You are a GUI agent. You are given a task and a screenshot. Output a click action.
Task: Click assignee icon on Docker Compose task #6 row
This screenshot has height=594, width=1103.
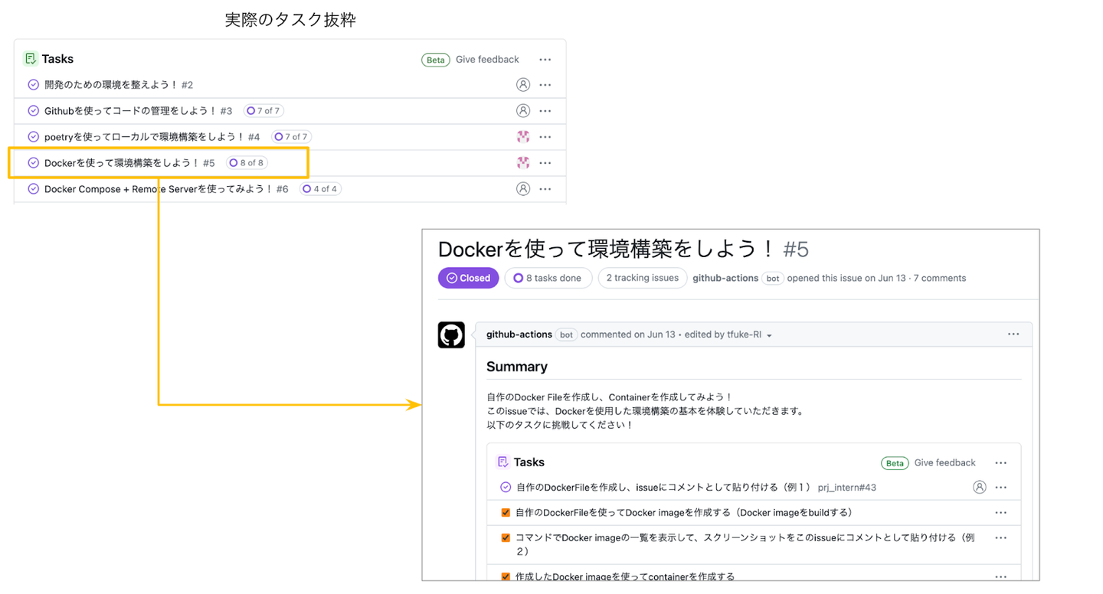[523, 189]
